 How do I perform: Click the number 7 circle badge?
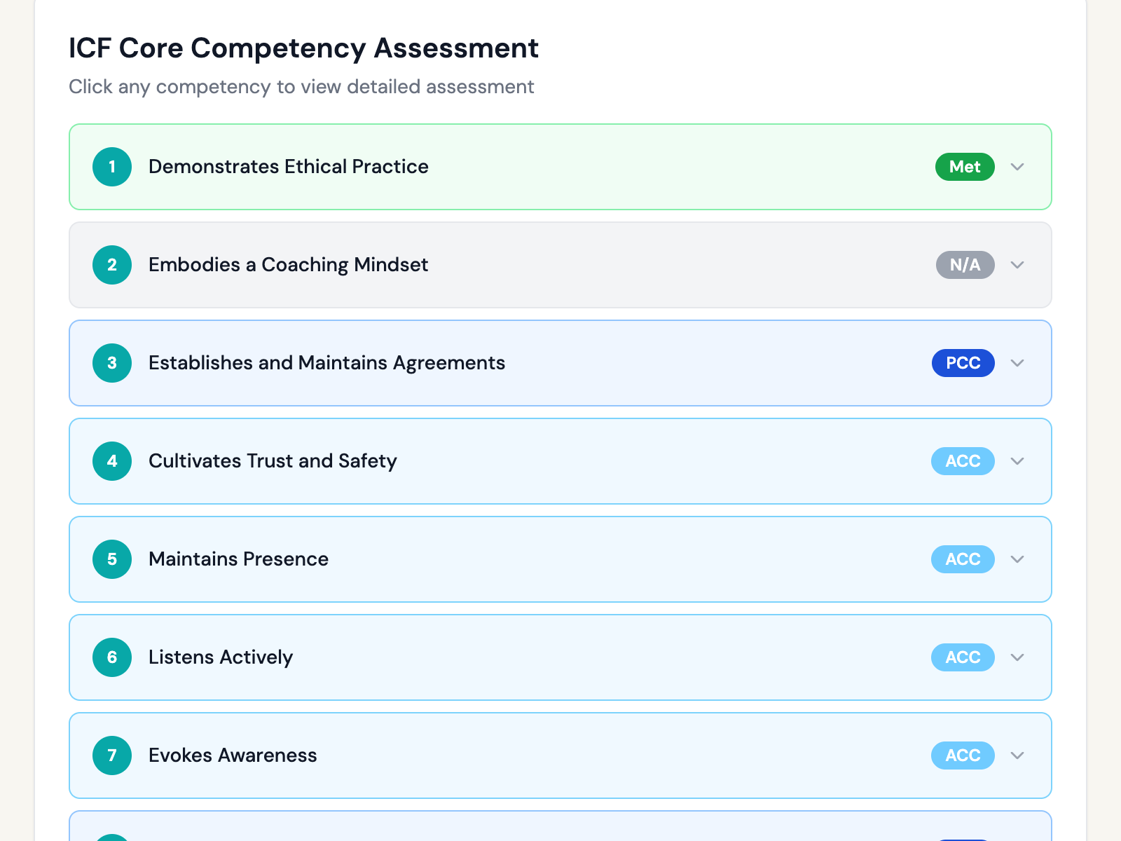112,755
